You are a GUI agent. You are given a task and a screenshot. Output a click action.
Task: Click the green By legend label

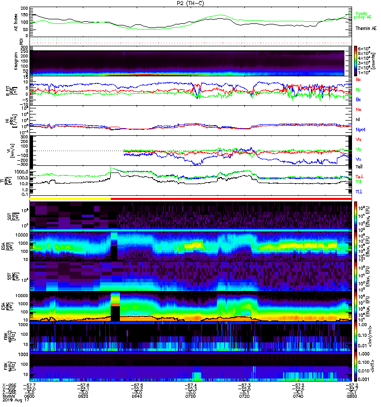[358, 90]
